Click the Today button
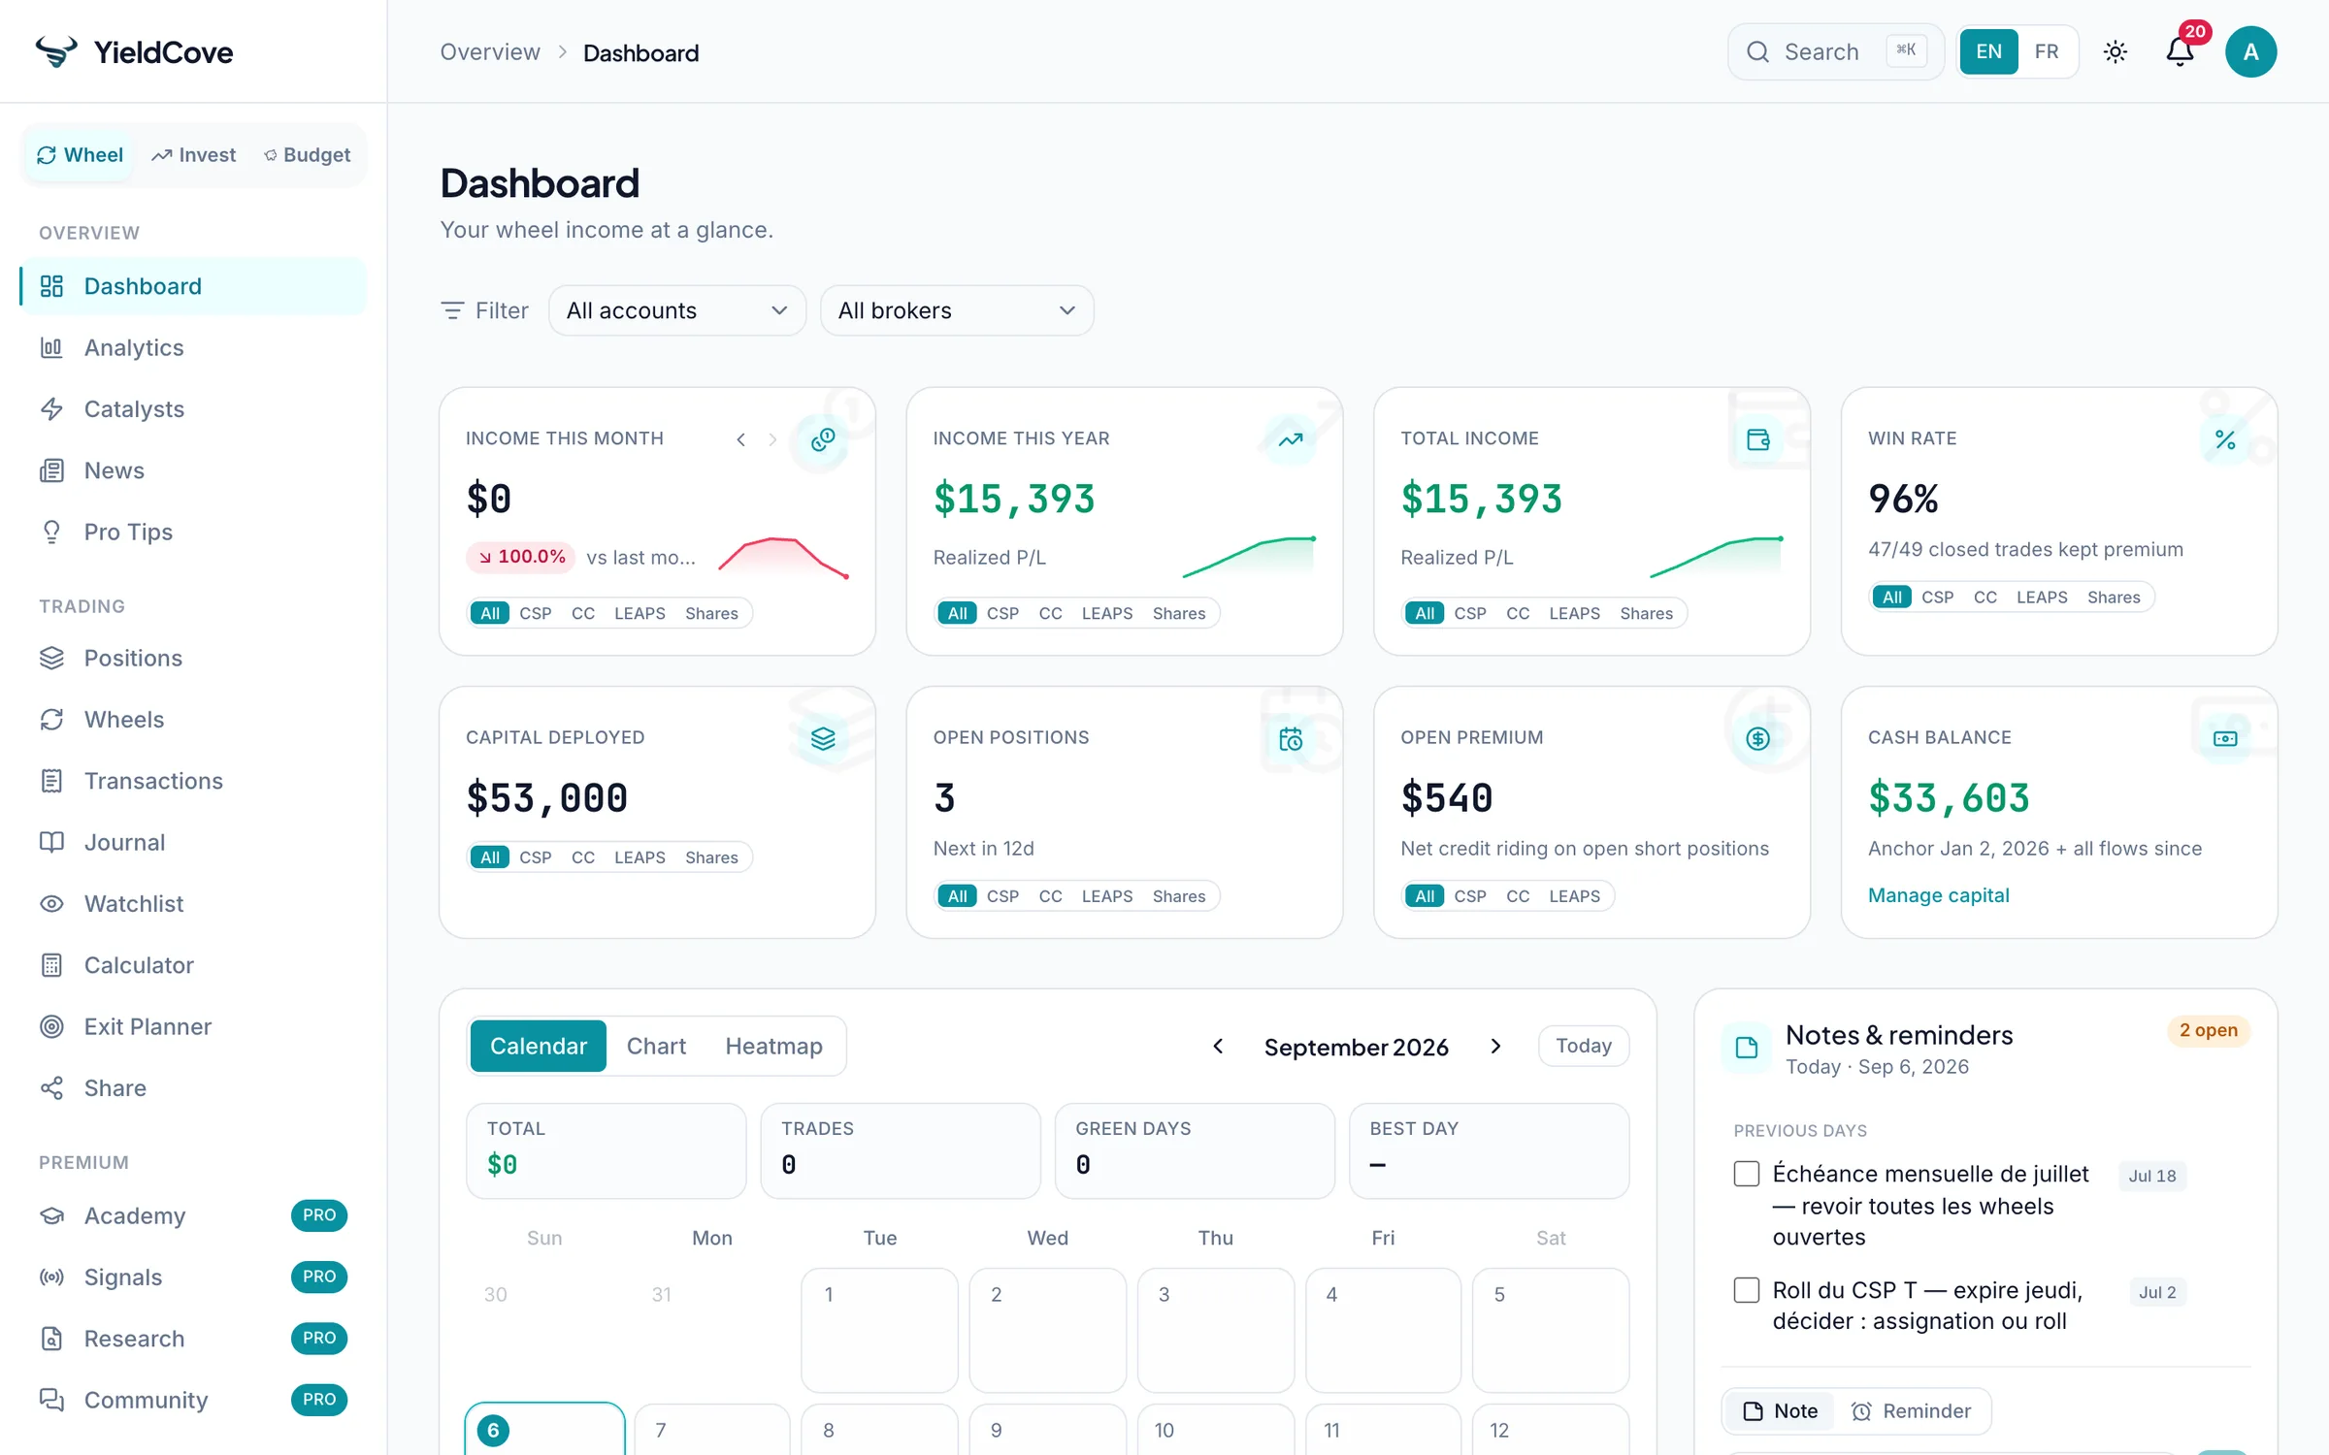The height and width of the screenshot is (1455, 2329). coord(1583,1046)
